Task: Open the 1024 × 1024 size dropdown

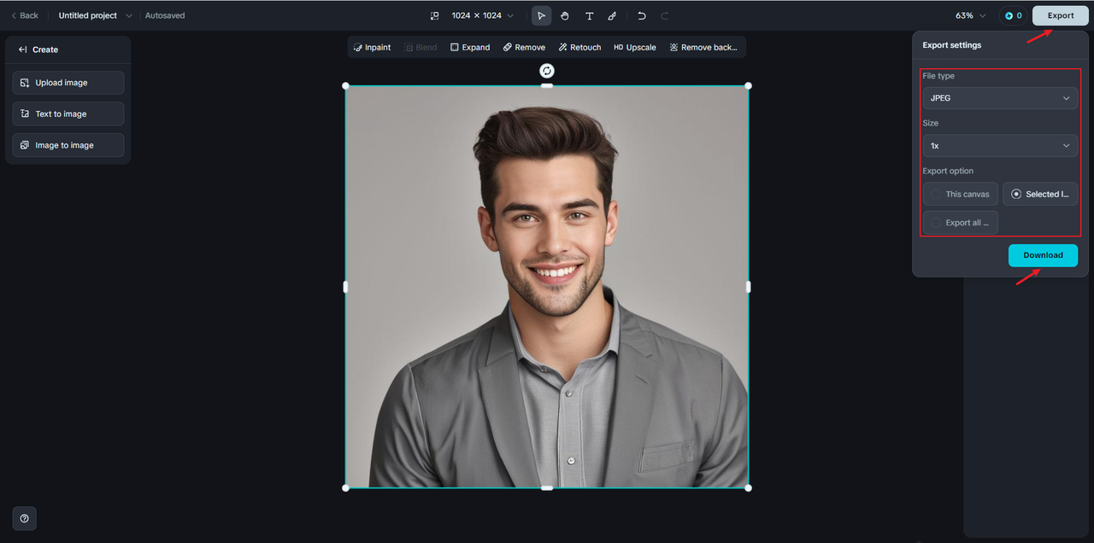Action: tap(483, 15)
